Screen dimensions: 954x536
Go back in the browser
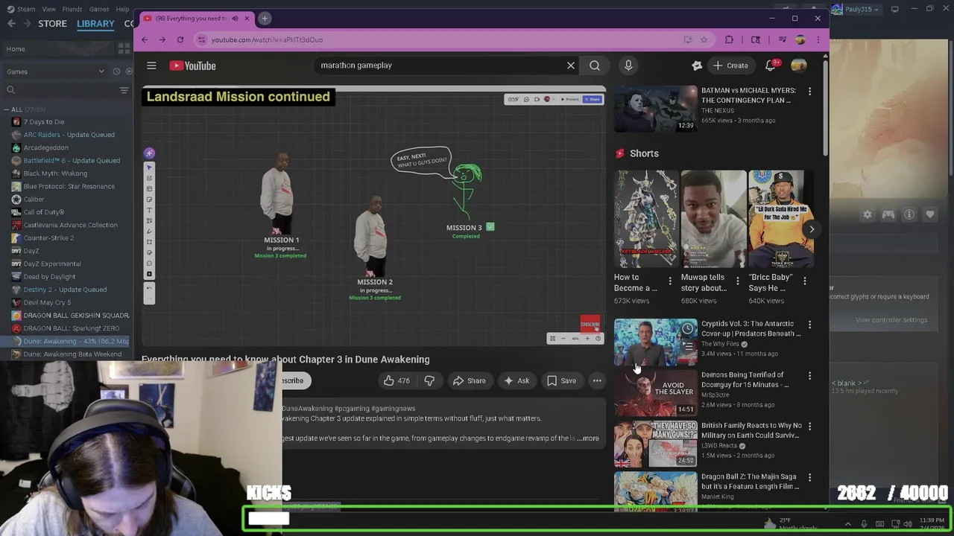145,39
